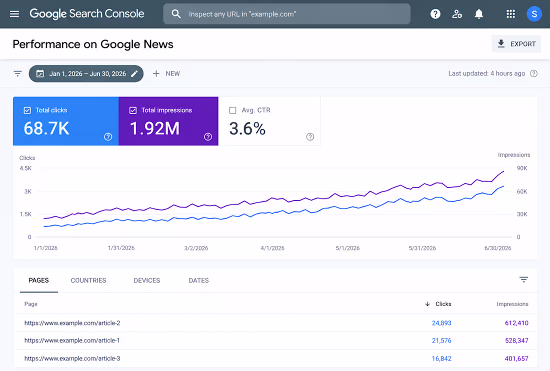The height and width of the screenshot is (371, 550).
Task: Click the 3.6% average CTR value
Action: [x=247, y=128]
